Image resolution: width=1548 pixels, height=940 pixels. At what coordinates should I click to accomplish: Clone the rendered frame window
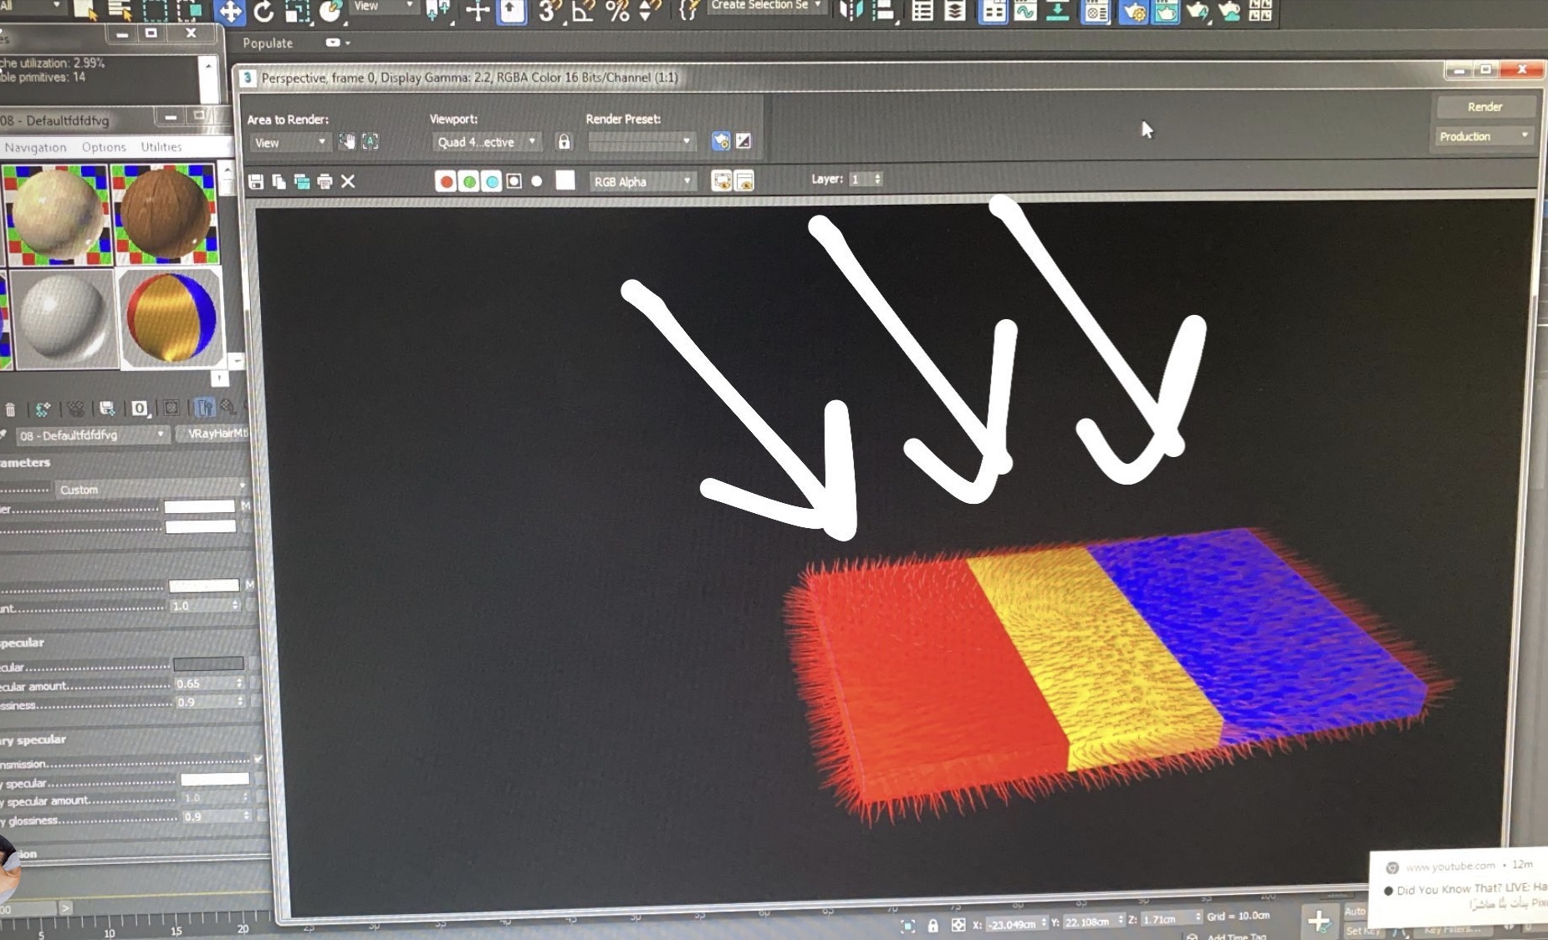coord(301,181)
